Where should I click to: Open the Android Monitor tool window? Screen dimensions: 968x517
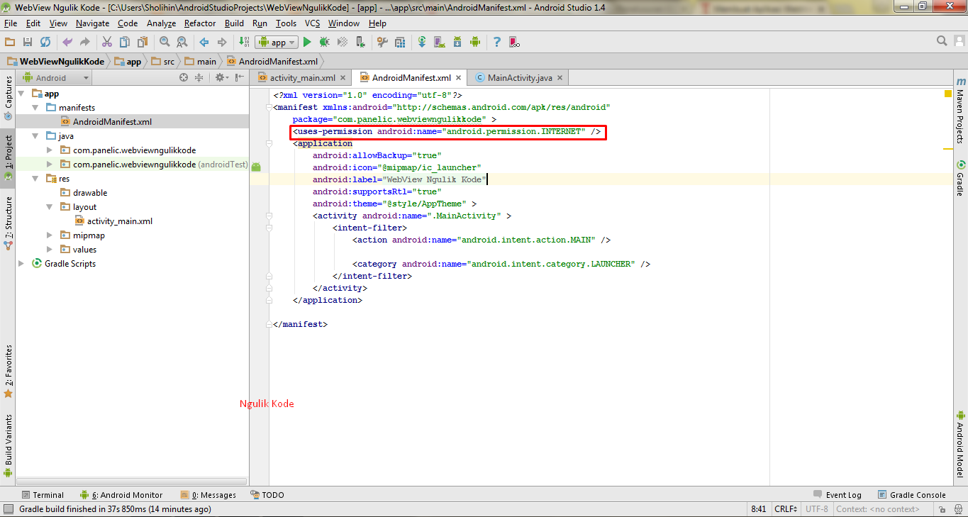[121, 495]
